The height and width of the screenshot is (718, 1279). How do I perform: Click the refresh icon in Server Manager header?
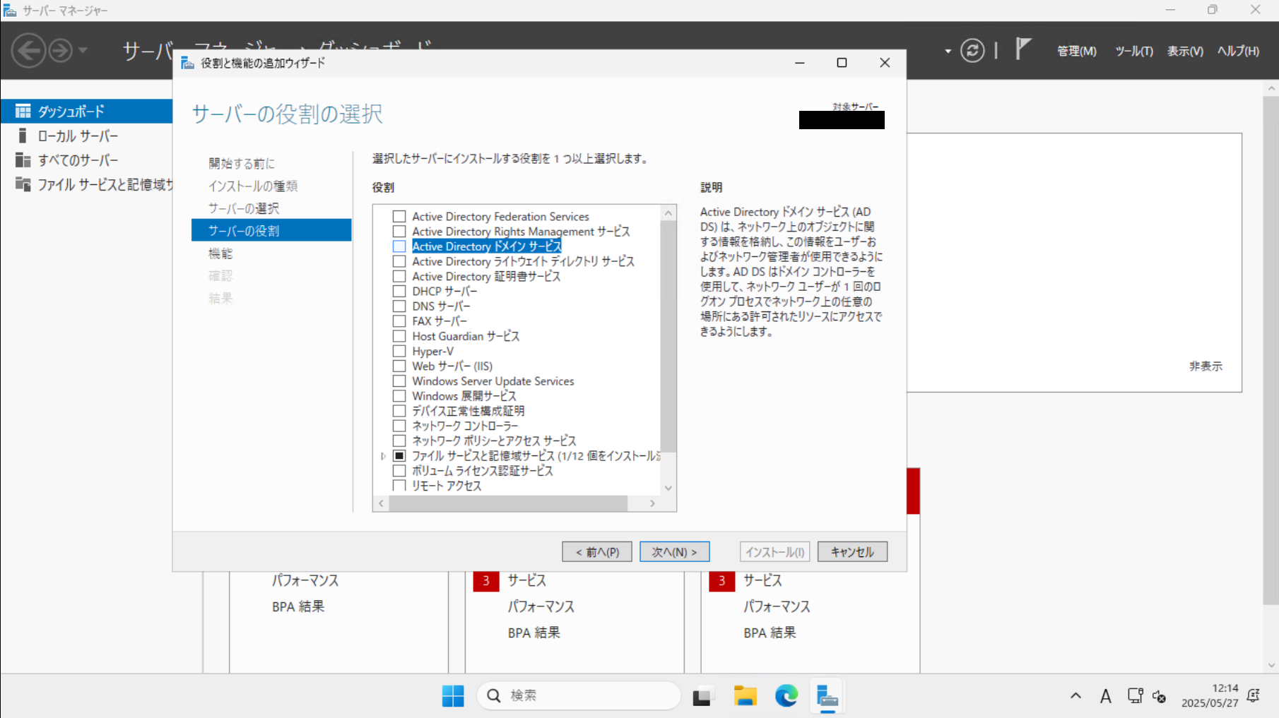[x=972, y=51]
